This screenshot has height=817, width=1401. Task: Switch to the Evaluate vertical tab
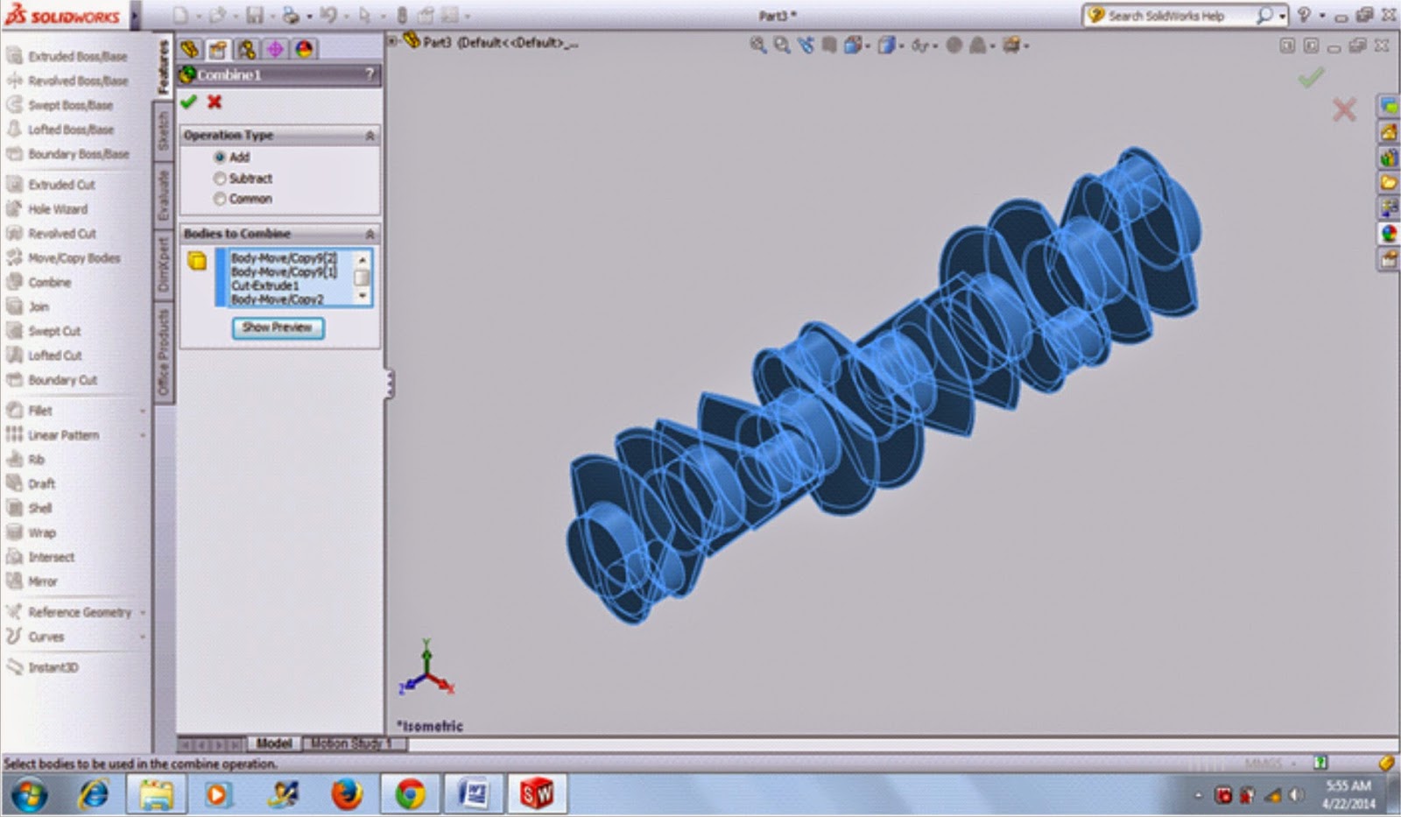(163, 195)
